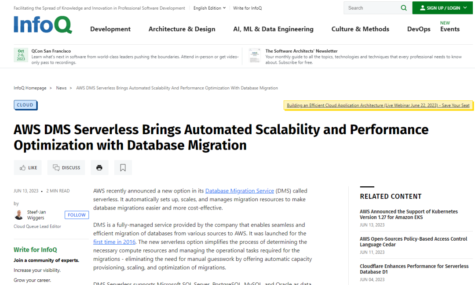Open the Live Webinar banner link
The width and height of the screenshot is (475, 285).
378,105
